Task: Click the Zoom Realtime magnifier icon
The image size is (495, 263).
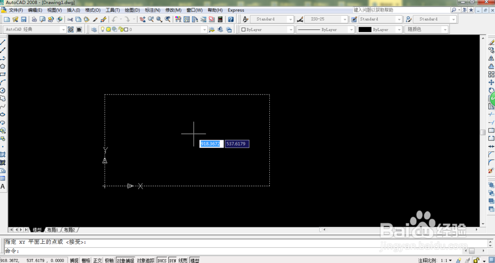Action: coord(151,19)
